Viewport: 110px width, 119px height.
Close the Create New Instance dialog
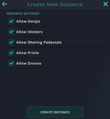coord(106,4)
